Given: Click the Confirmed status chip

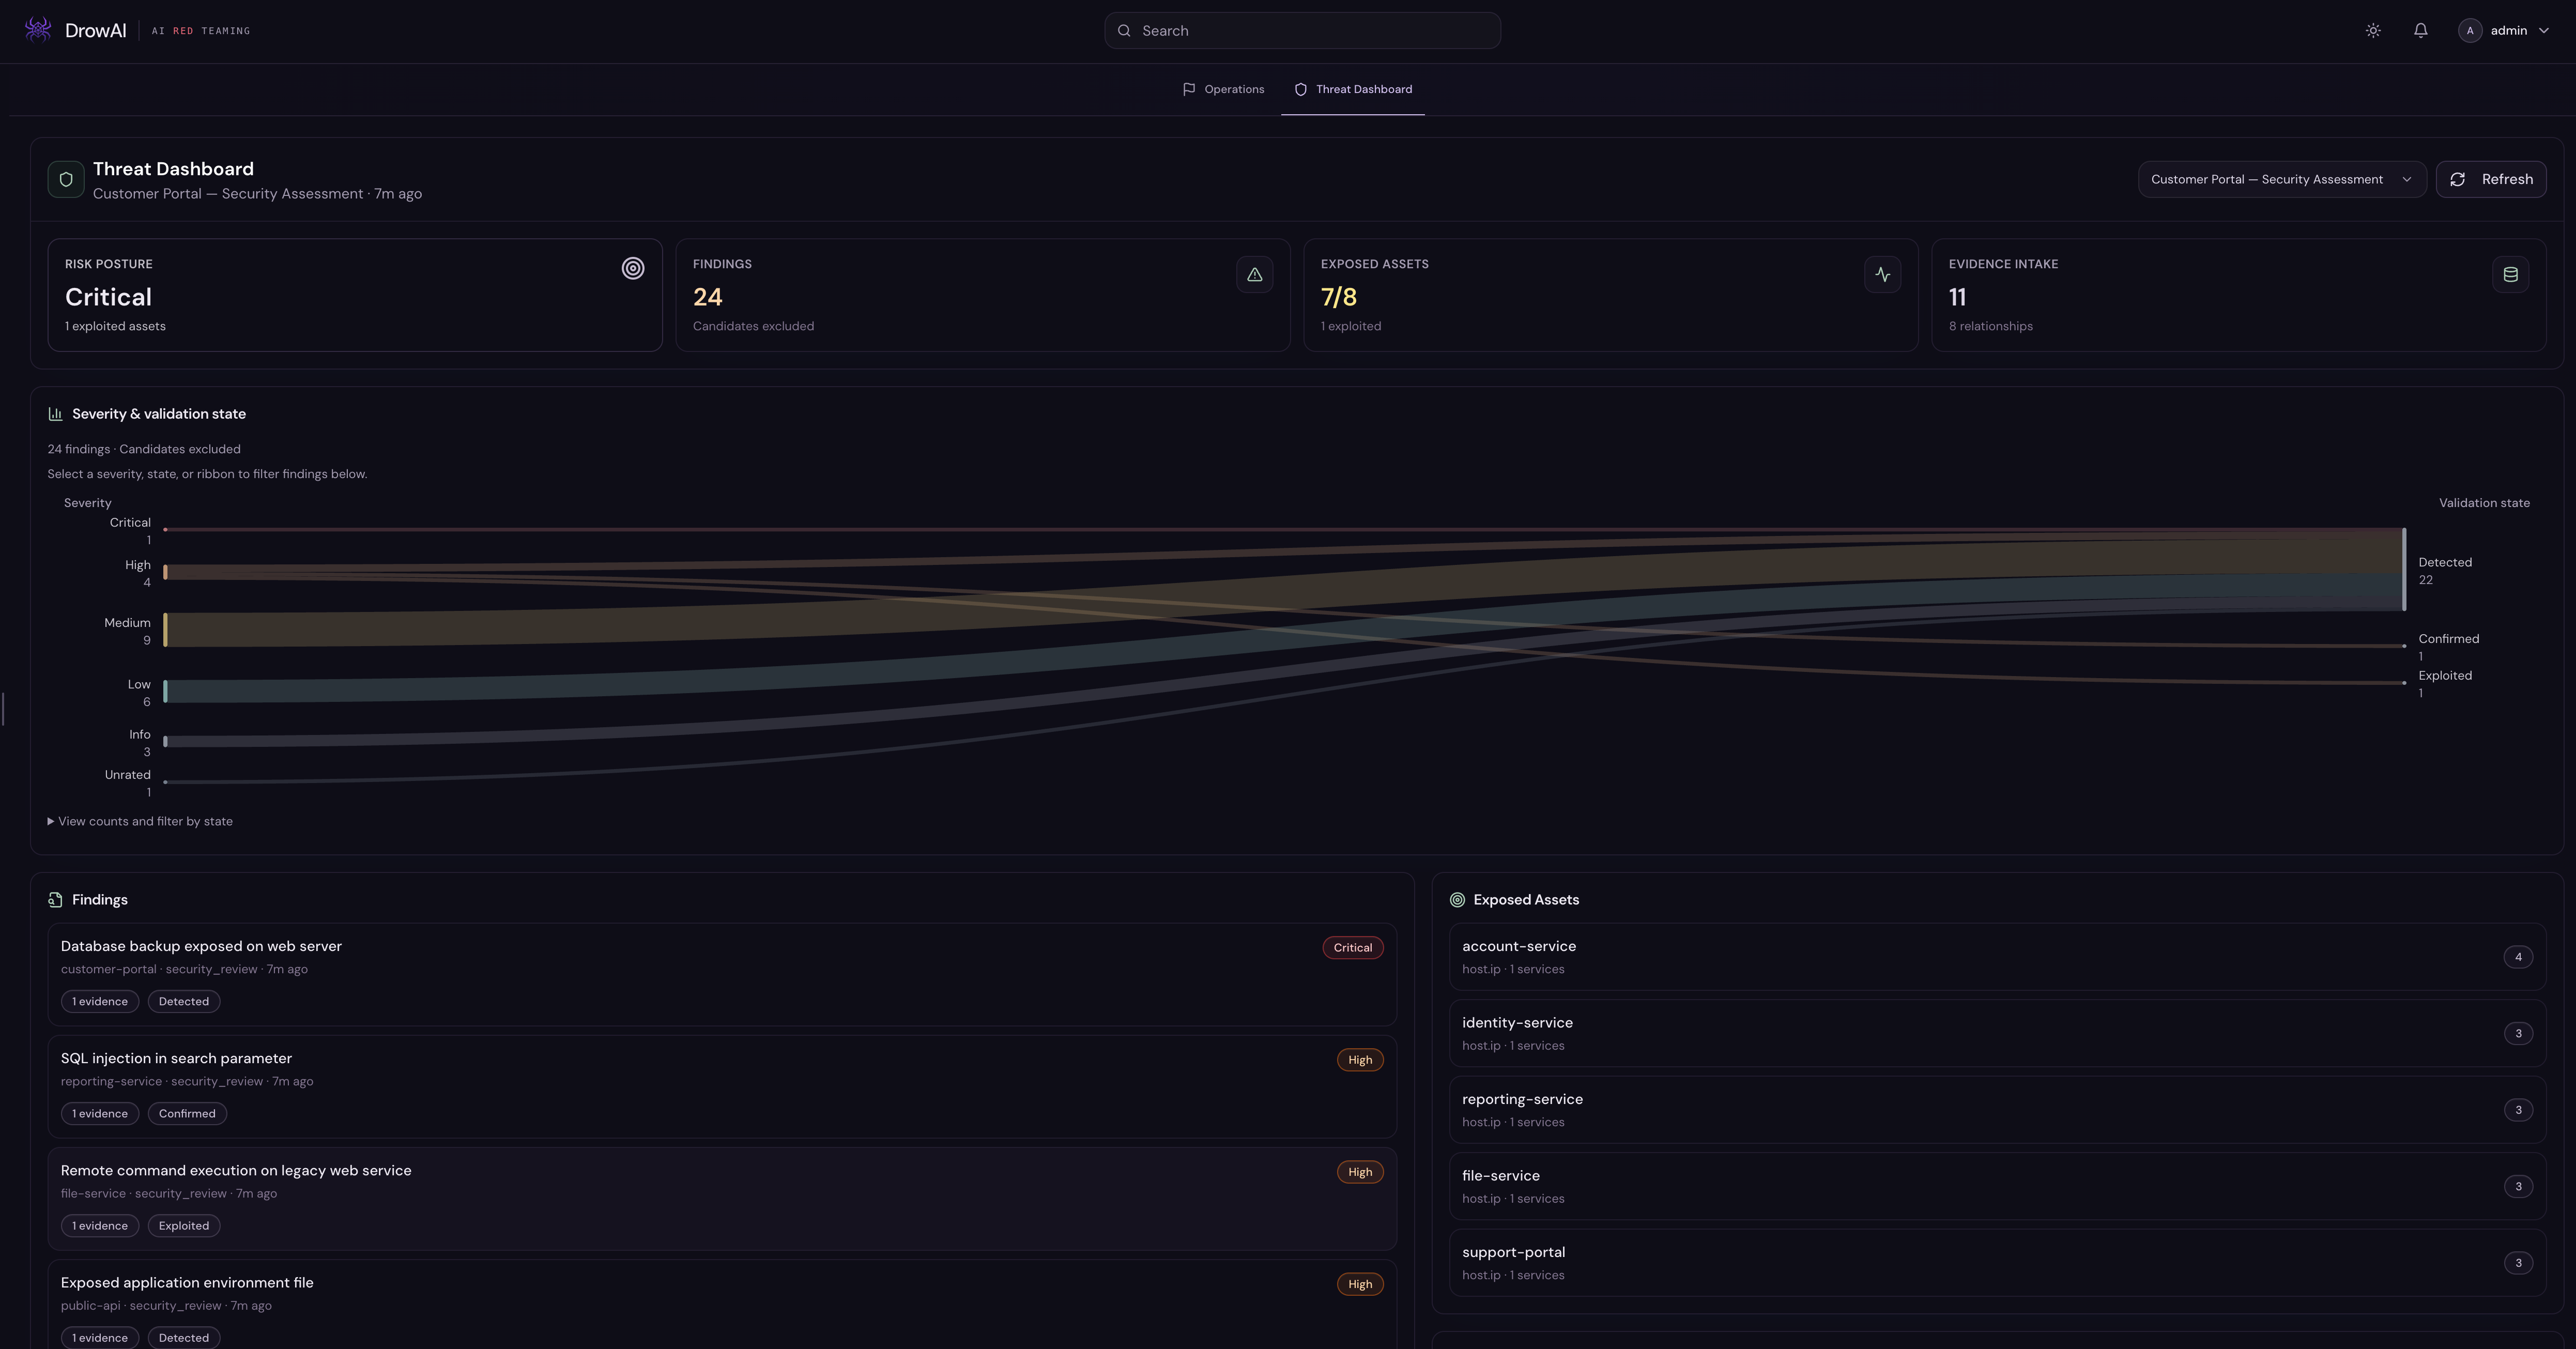Looking at the screenshot, I should point(187,1114).
